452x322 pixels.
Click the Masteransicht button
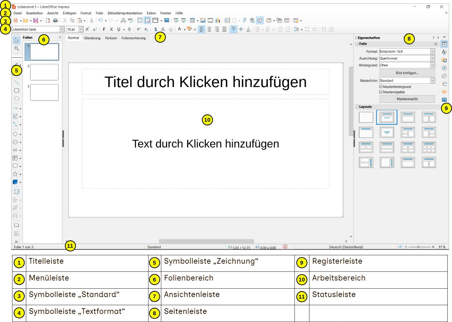tap(407, 99)
